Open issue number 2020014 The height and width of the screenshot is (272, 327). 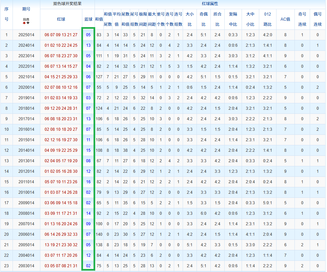tap(26, 87)
